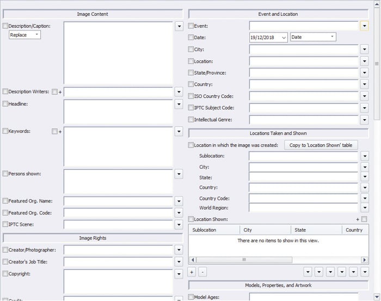Open the Date type dropdown
381x301 pixels.
pyautogui.click(x=313, y=37)
